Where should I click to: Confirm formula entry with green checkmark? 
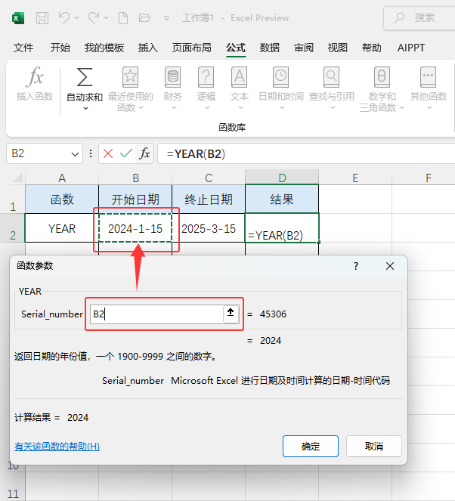[x=126, y=153]
